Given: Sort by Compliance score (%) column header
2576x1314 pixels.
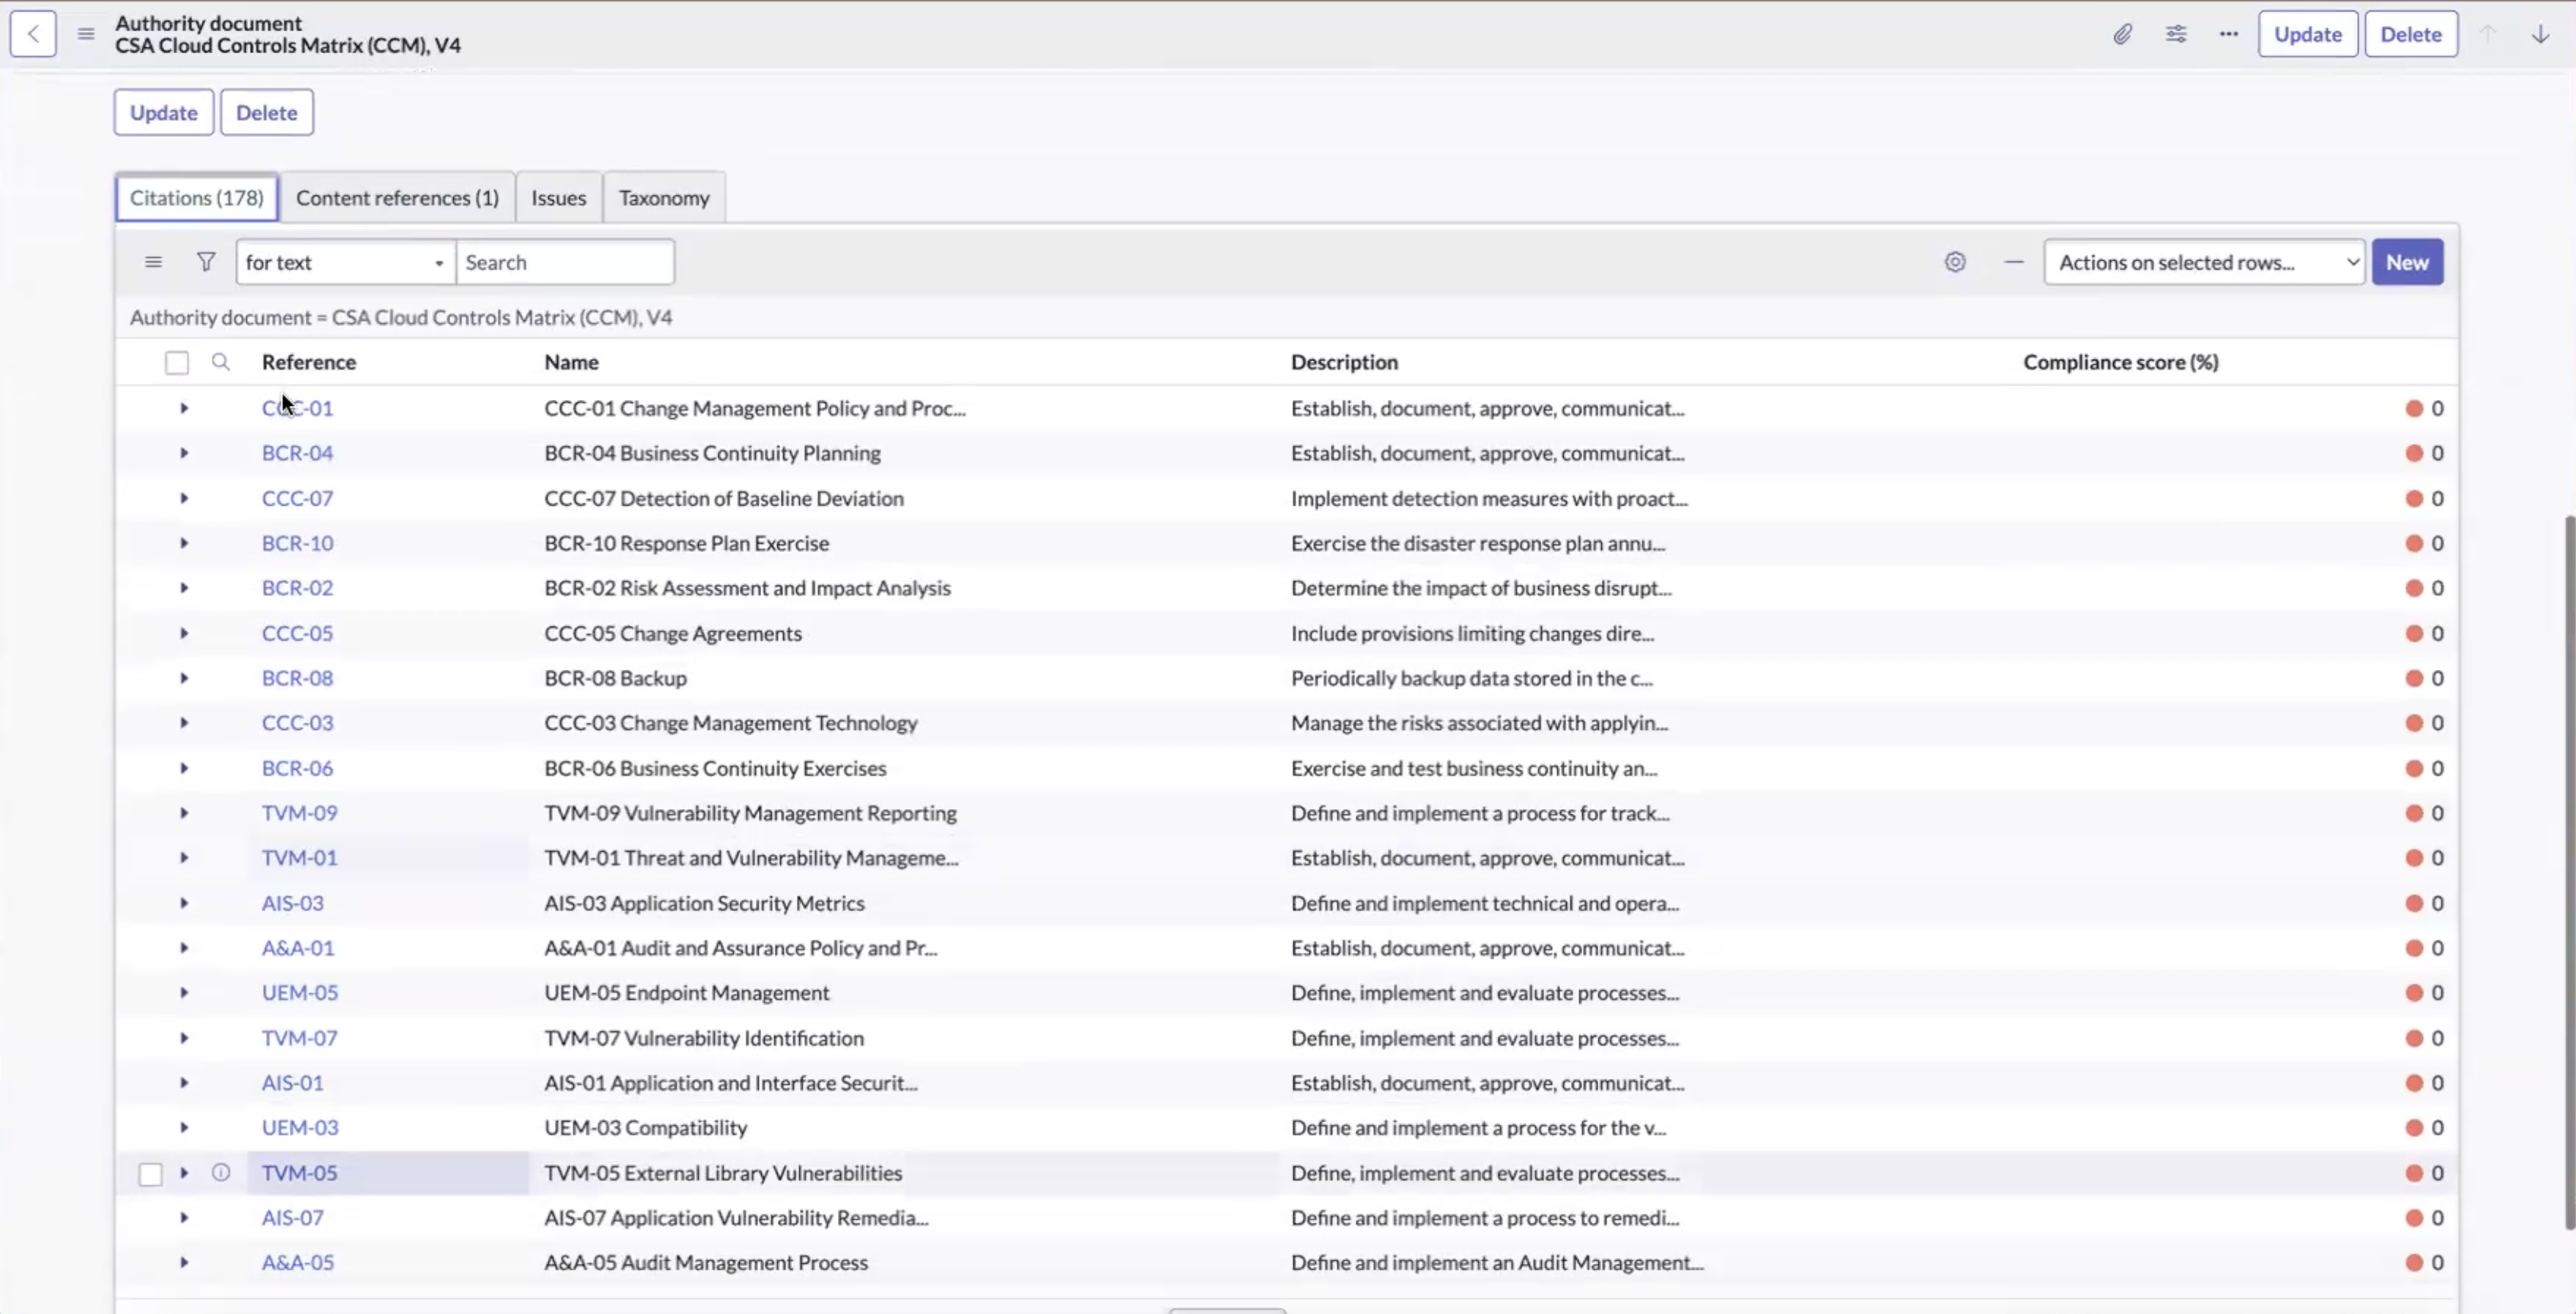Looking at the screenshot, I should [x=2121, y=362].
